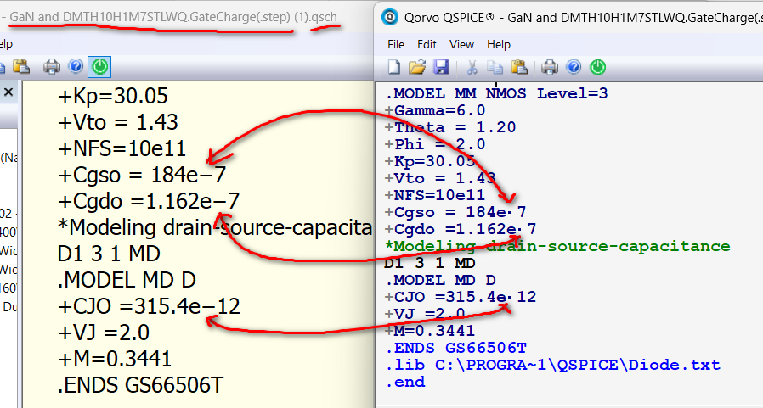Save netlist using floppy disk icon

point(440,67)
